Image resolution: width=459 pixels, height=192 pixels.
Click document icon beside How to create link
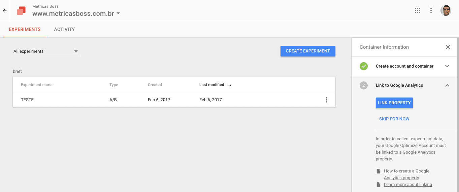pyautogui.click(x=379, y=171)
